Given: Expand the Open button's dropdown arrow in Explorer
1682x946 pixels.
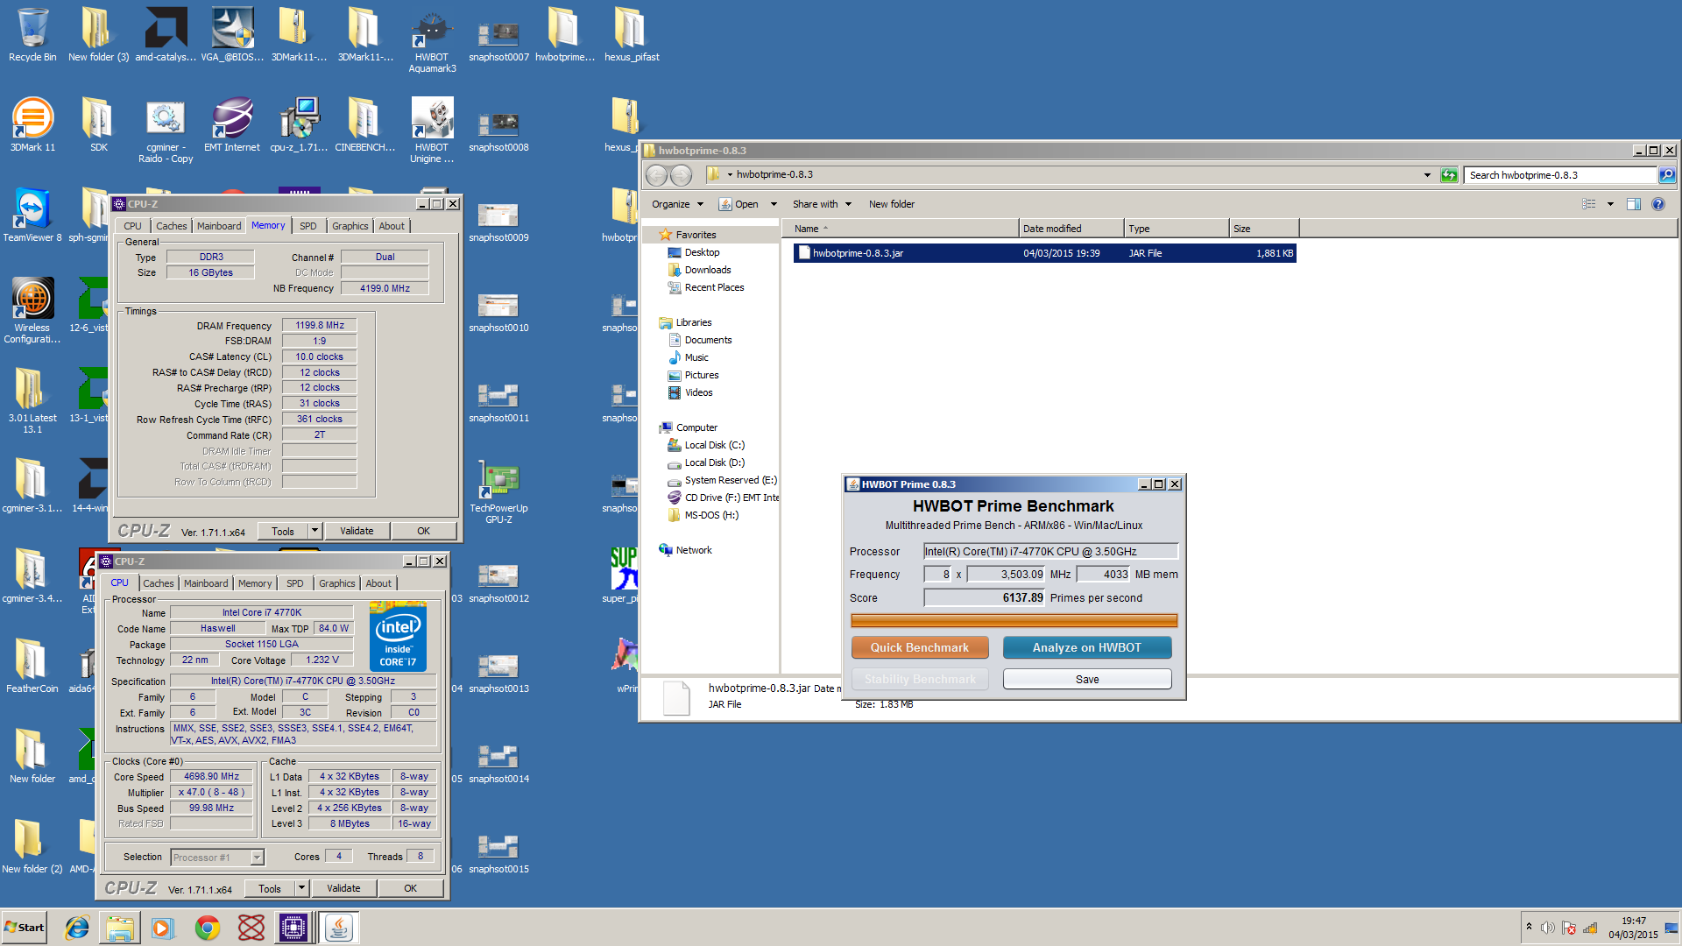Looking at the screenshot, I should point(774,204).
